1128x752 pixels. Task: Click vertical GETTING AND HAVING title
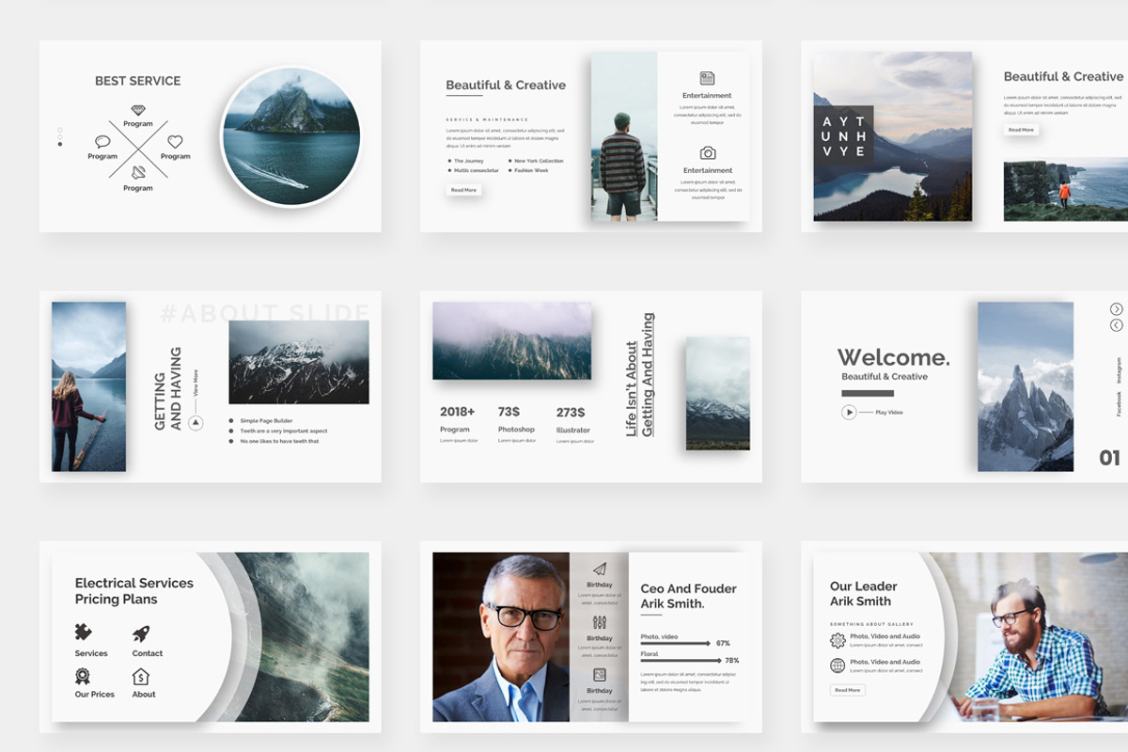167,389
